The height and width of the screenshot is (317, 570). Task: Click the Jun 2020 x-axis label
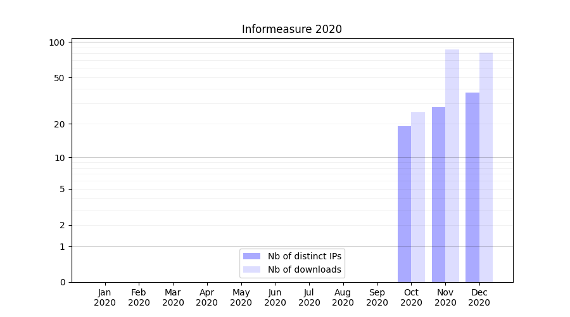coord(275,297)
